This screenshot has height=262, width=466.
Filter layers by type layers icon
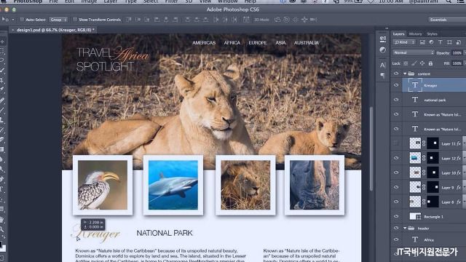(441, 42)
